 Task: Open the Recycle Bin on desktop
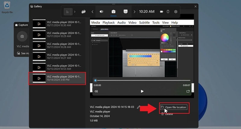7,7
